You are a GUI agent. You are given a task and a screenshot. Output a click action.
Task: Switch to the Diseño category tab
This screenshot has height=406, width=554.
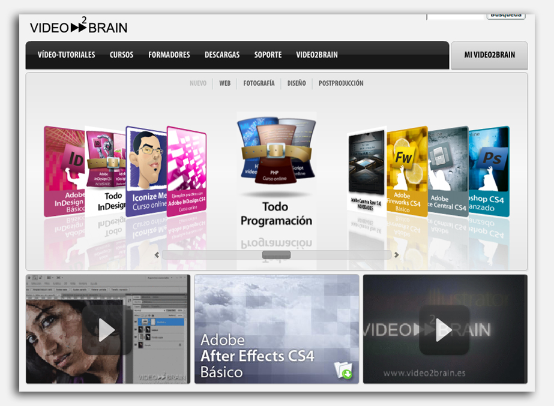[x=297, y=83]
